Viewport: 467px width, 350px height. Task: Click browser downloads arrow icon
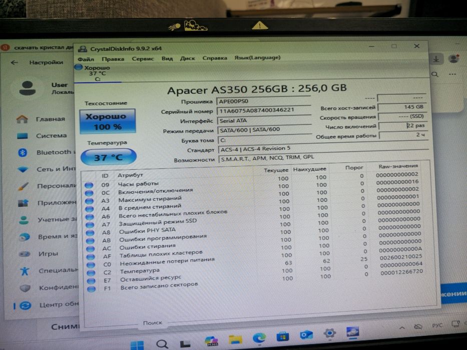coord(436,59)
